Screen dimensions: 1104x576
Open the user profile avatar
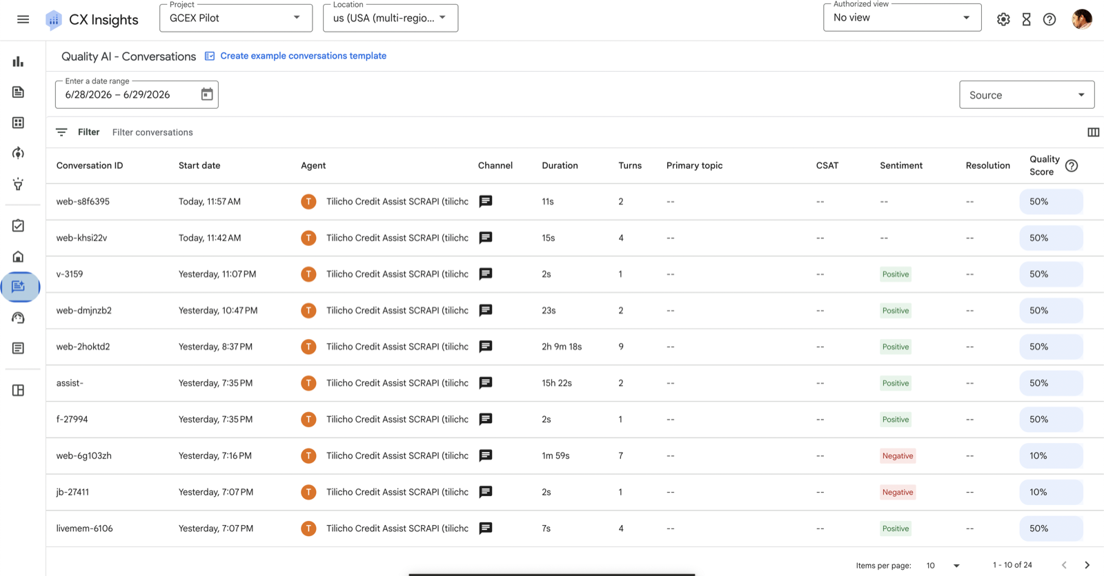pyautogui.click(x=1082, y=19)
